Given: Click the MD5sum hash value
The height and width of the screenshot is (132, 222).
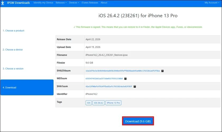Looking at the screenshot, I should (104, 78).
